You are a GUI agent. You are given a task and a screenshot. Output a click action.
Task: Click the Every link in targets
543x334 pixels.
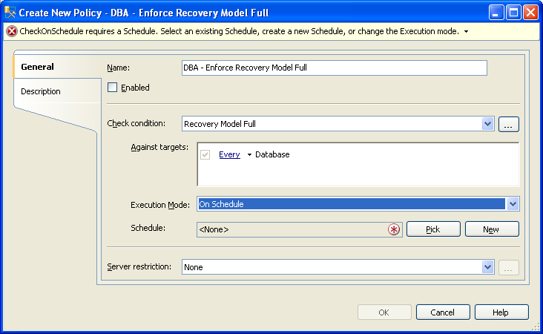[229, 154]
